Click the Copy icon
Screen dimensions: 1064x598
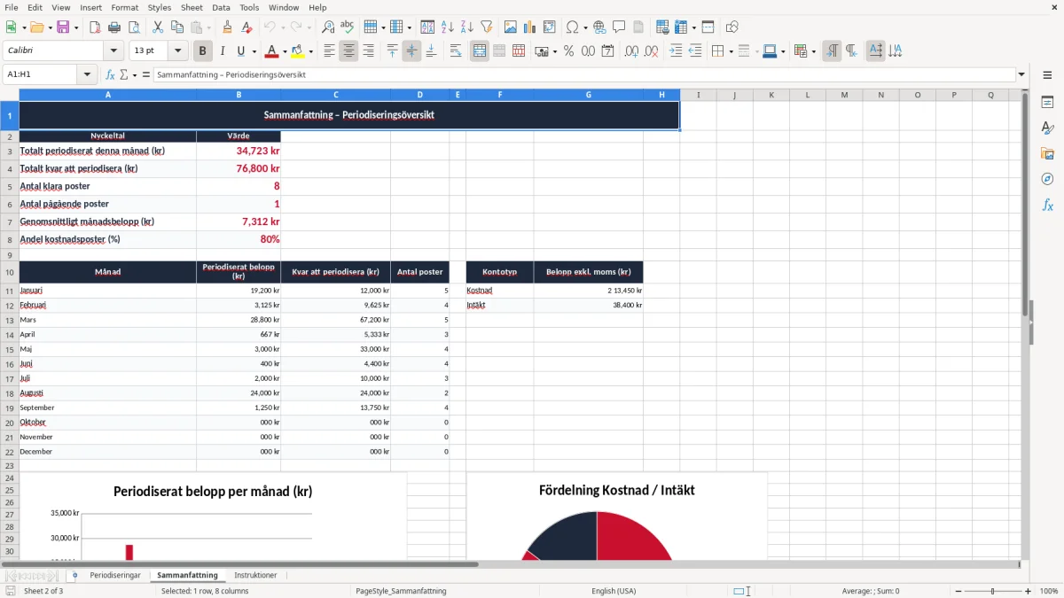tap(176, 27)
